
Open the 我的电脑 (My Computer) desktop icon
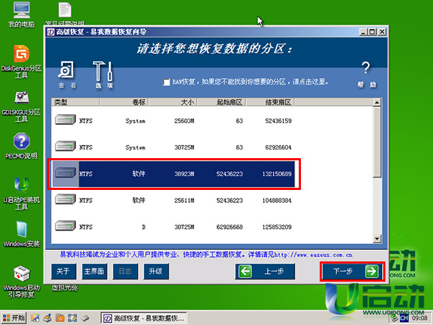(22, 13)
